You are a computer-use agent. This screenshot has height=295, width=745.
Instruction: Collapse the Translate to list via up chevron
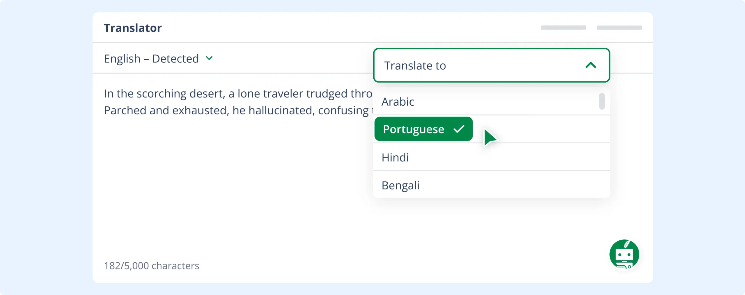[x=590, y=65]
